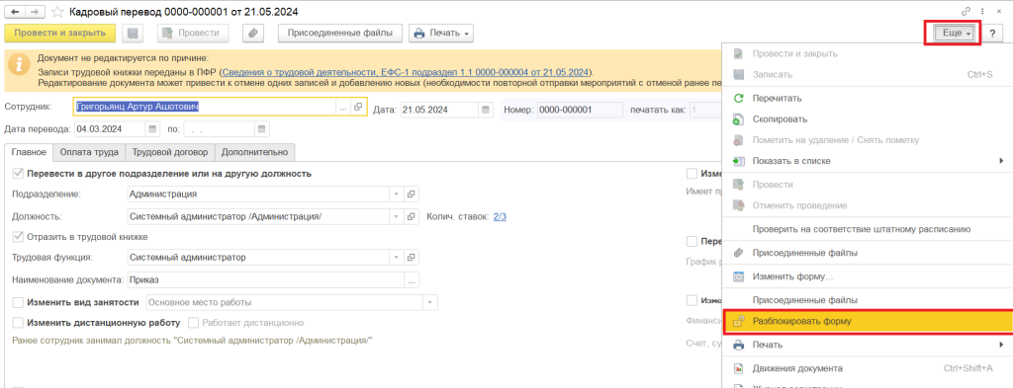The image size is (1013, 388).
Task: Choose Разблокировать форму from menu
Action: pyautogui.click(x=867, y=321)
